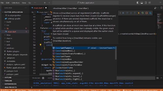
Task: Open the overflow menu ellipsis in the menu bar
Action: pos(35,3)
